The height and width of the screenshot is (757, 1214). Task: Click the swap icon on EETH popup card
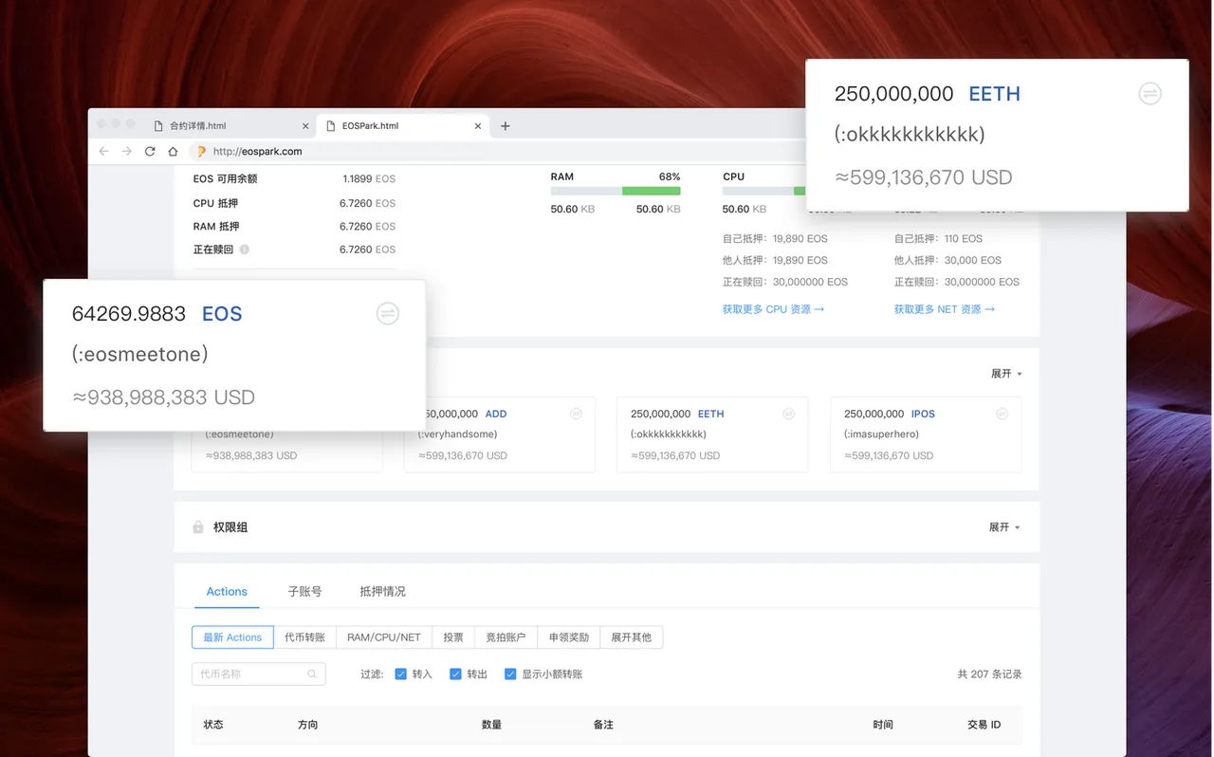pyautogui.click(x=1150, y=93)
